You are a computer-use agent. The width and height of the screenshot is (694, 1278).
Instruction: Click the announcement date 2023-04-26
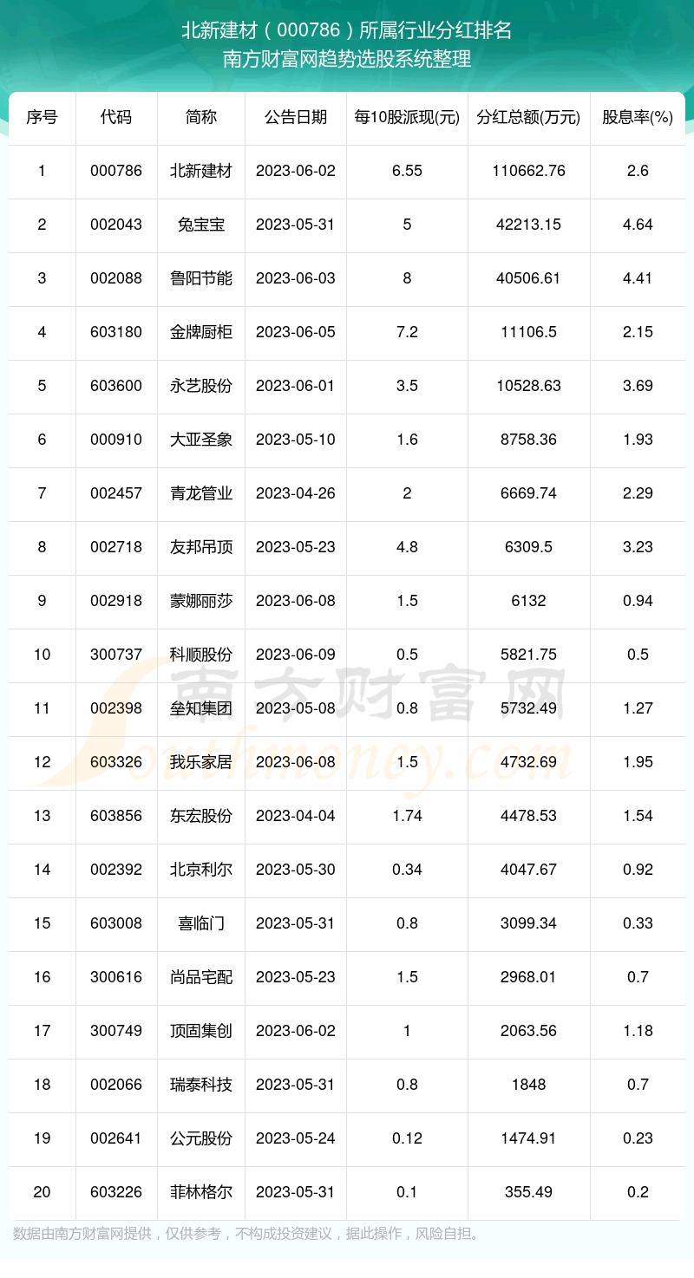pos(296,493)
